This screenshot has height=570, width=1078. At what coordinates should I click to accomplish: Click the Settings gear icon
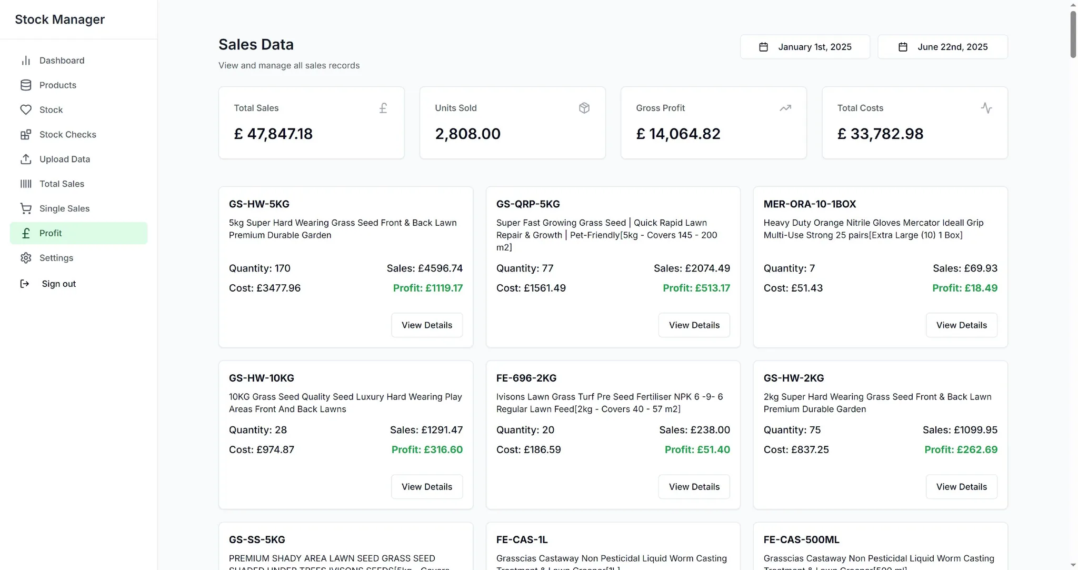point(26,258)
